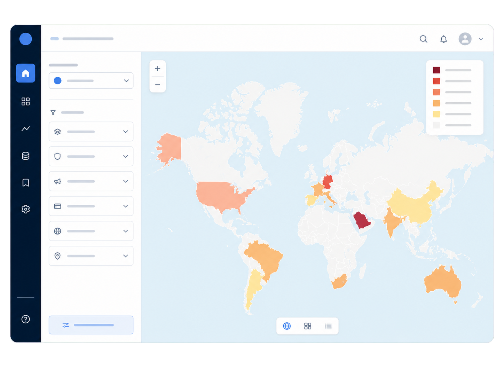
Task: Open notifications bell in the header
Action: tap(443, 39)
